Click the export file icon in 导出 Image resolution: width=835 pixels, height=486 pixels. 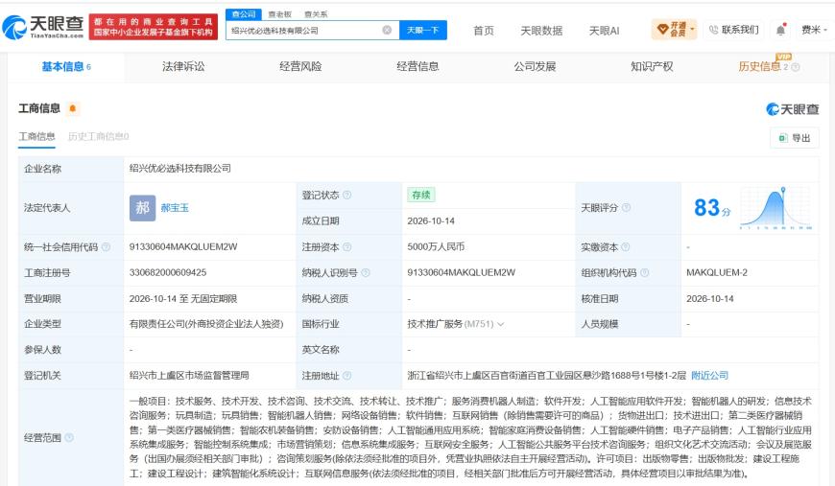click(x=783, y=138)
